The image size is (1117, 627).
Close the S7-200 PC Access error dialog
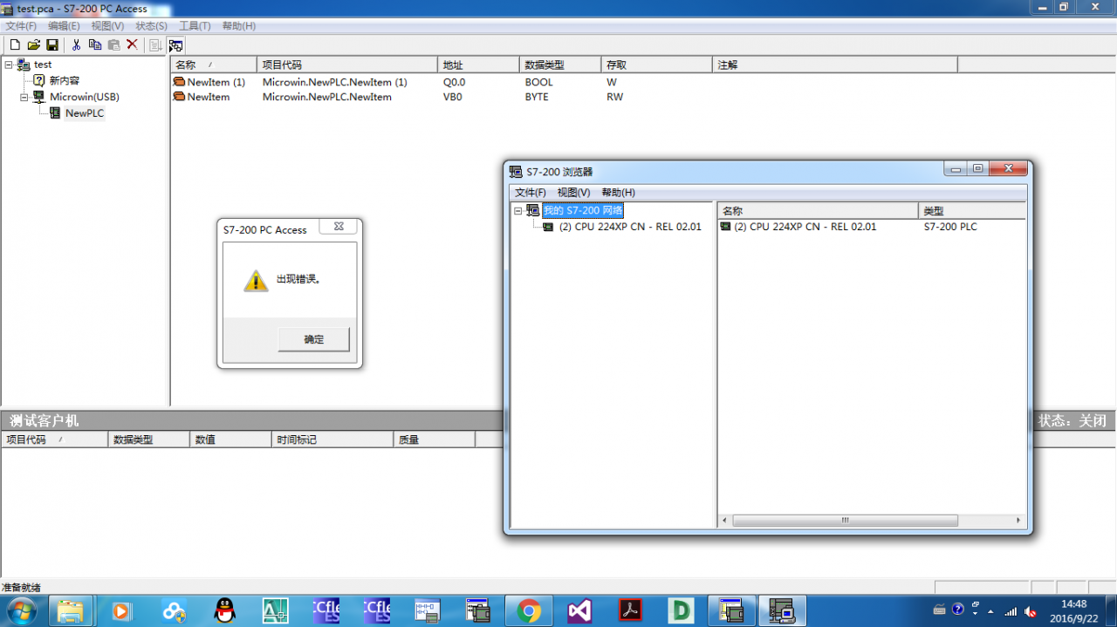(339, 227)
